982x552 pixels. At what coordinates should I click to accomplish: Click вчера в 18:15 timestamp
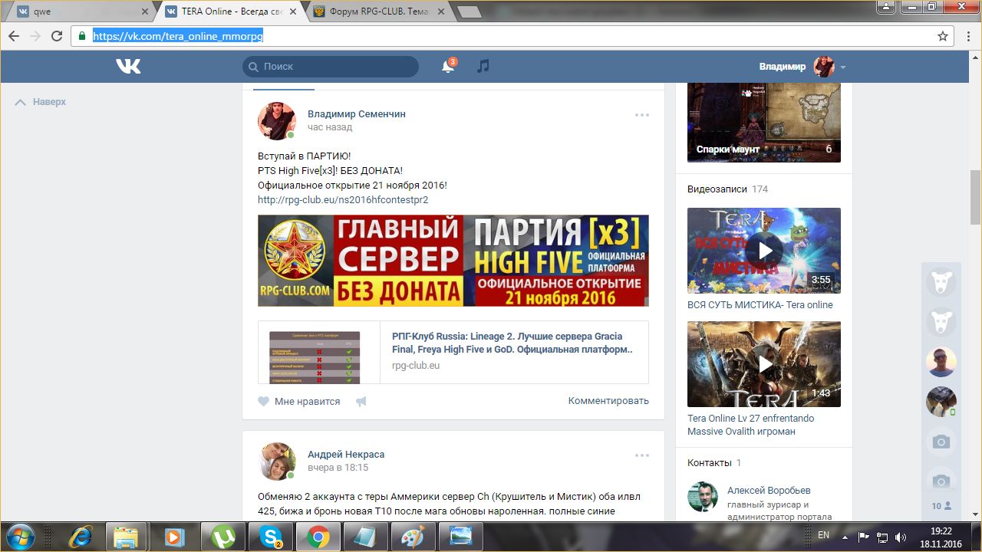[338, 467]
